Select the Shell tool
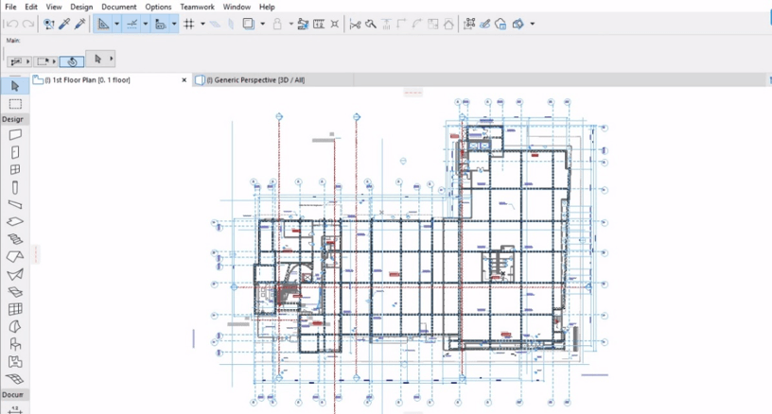Viewport: 772px width, 414px height. 15,274
